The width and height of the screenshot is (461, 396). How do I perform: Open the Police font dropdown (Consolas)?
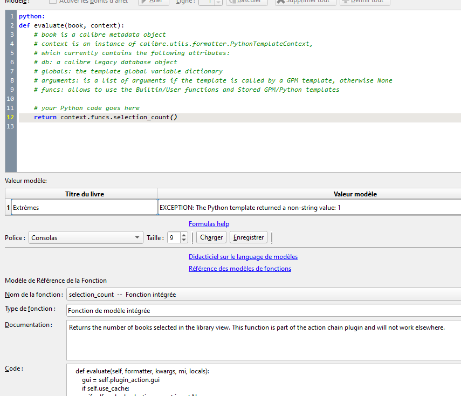[x=86, y=237]
